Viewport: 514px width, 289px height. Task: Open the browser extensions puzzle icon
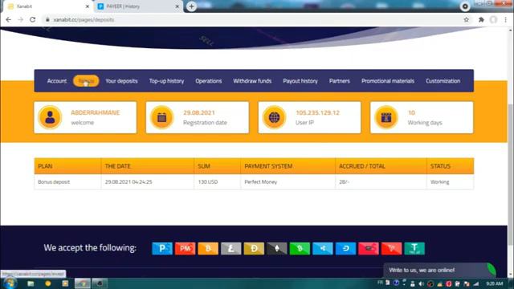(x=481, y=19)
